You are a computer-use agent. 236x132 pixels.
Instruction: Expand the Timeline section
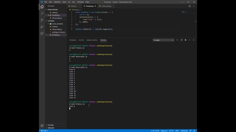pos(56,128)
